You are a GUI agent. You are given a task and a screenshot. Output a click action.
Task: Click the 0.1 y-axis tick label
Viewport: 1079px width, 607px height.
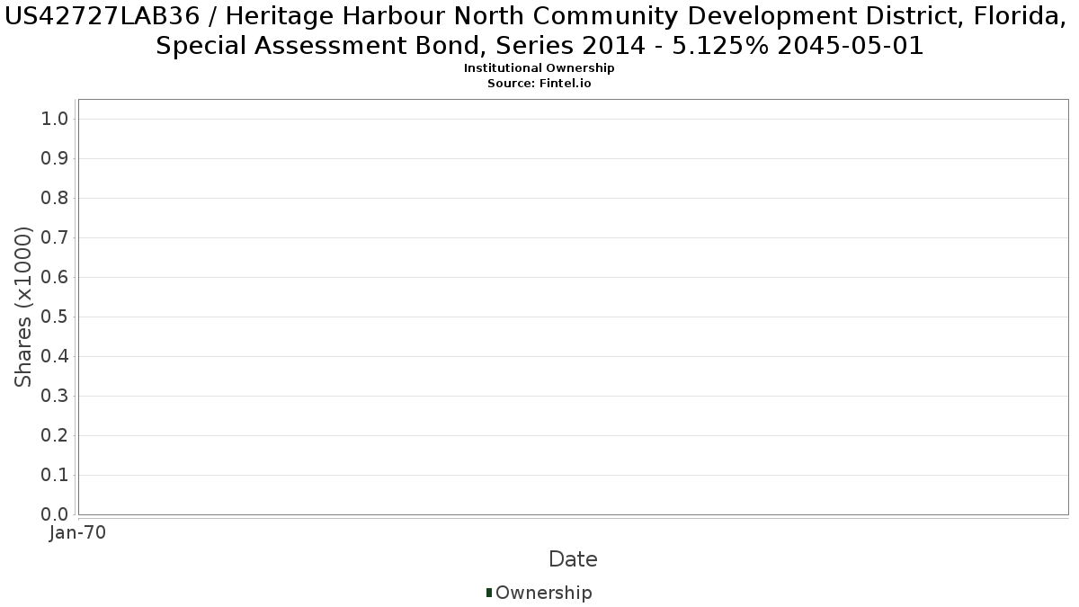click(x=56, y=476)
